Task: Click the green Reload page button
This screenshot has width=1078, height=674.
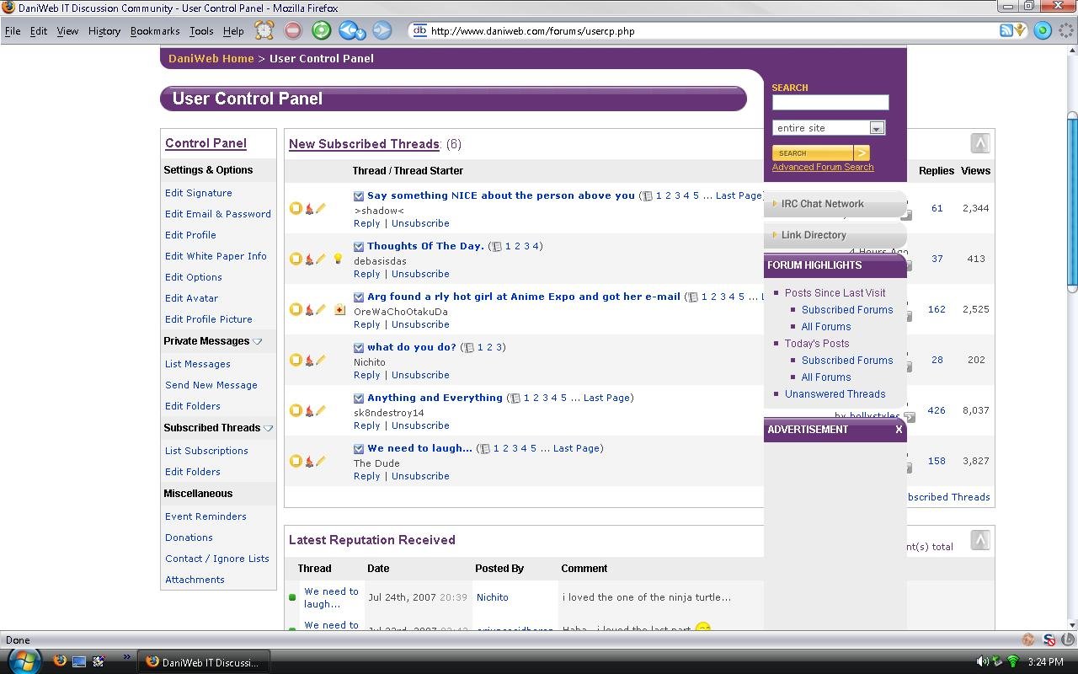Action: click(x=321, y=30)
